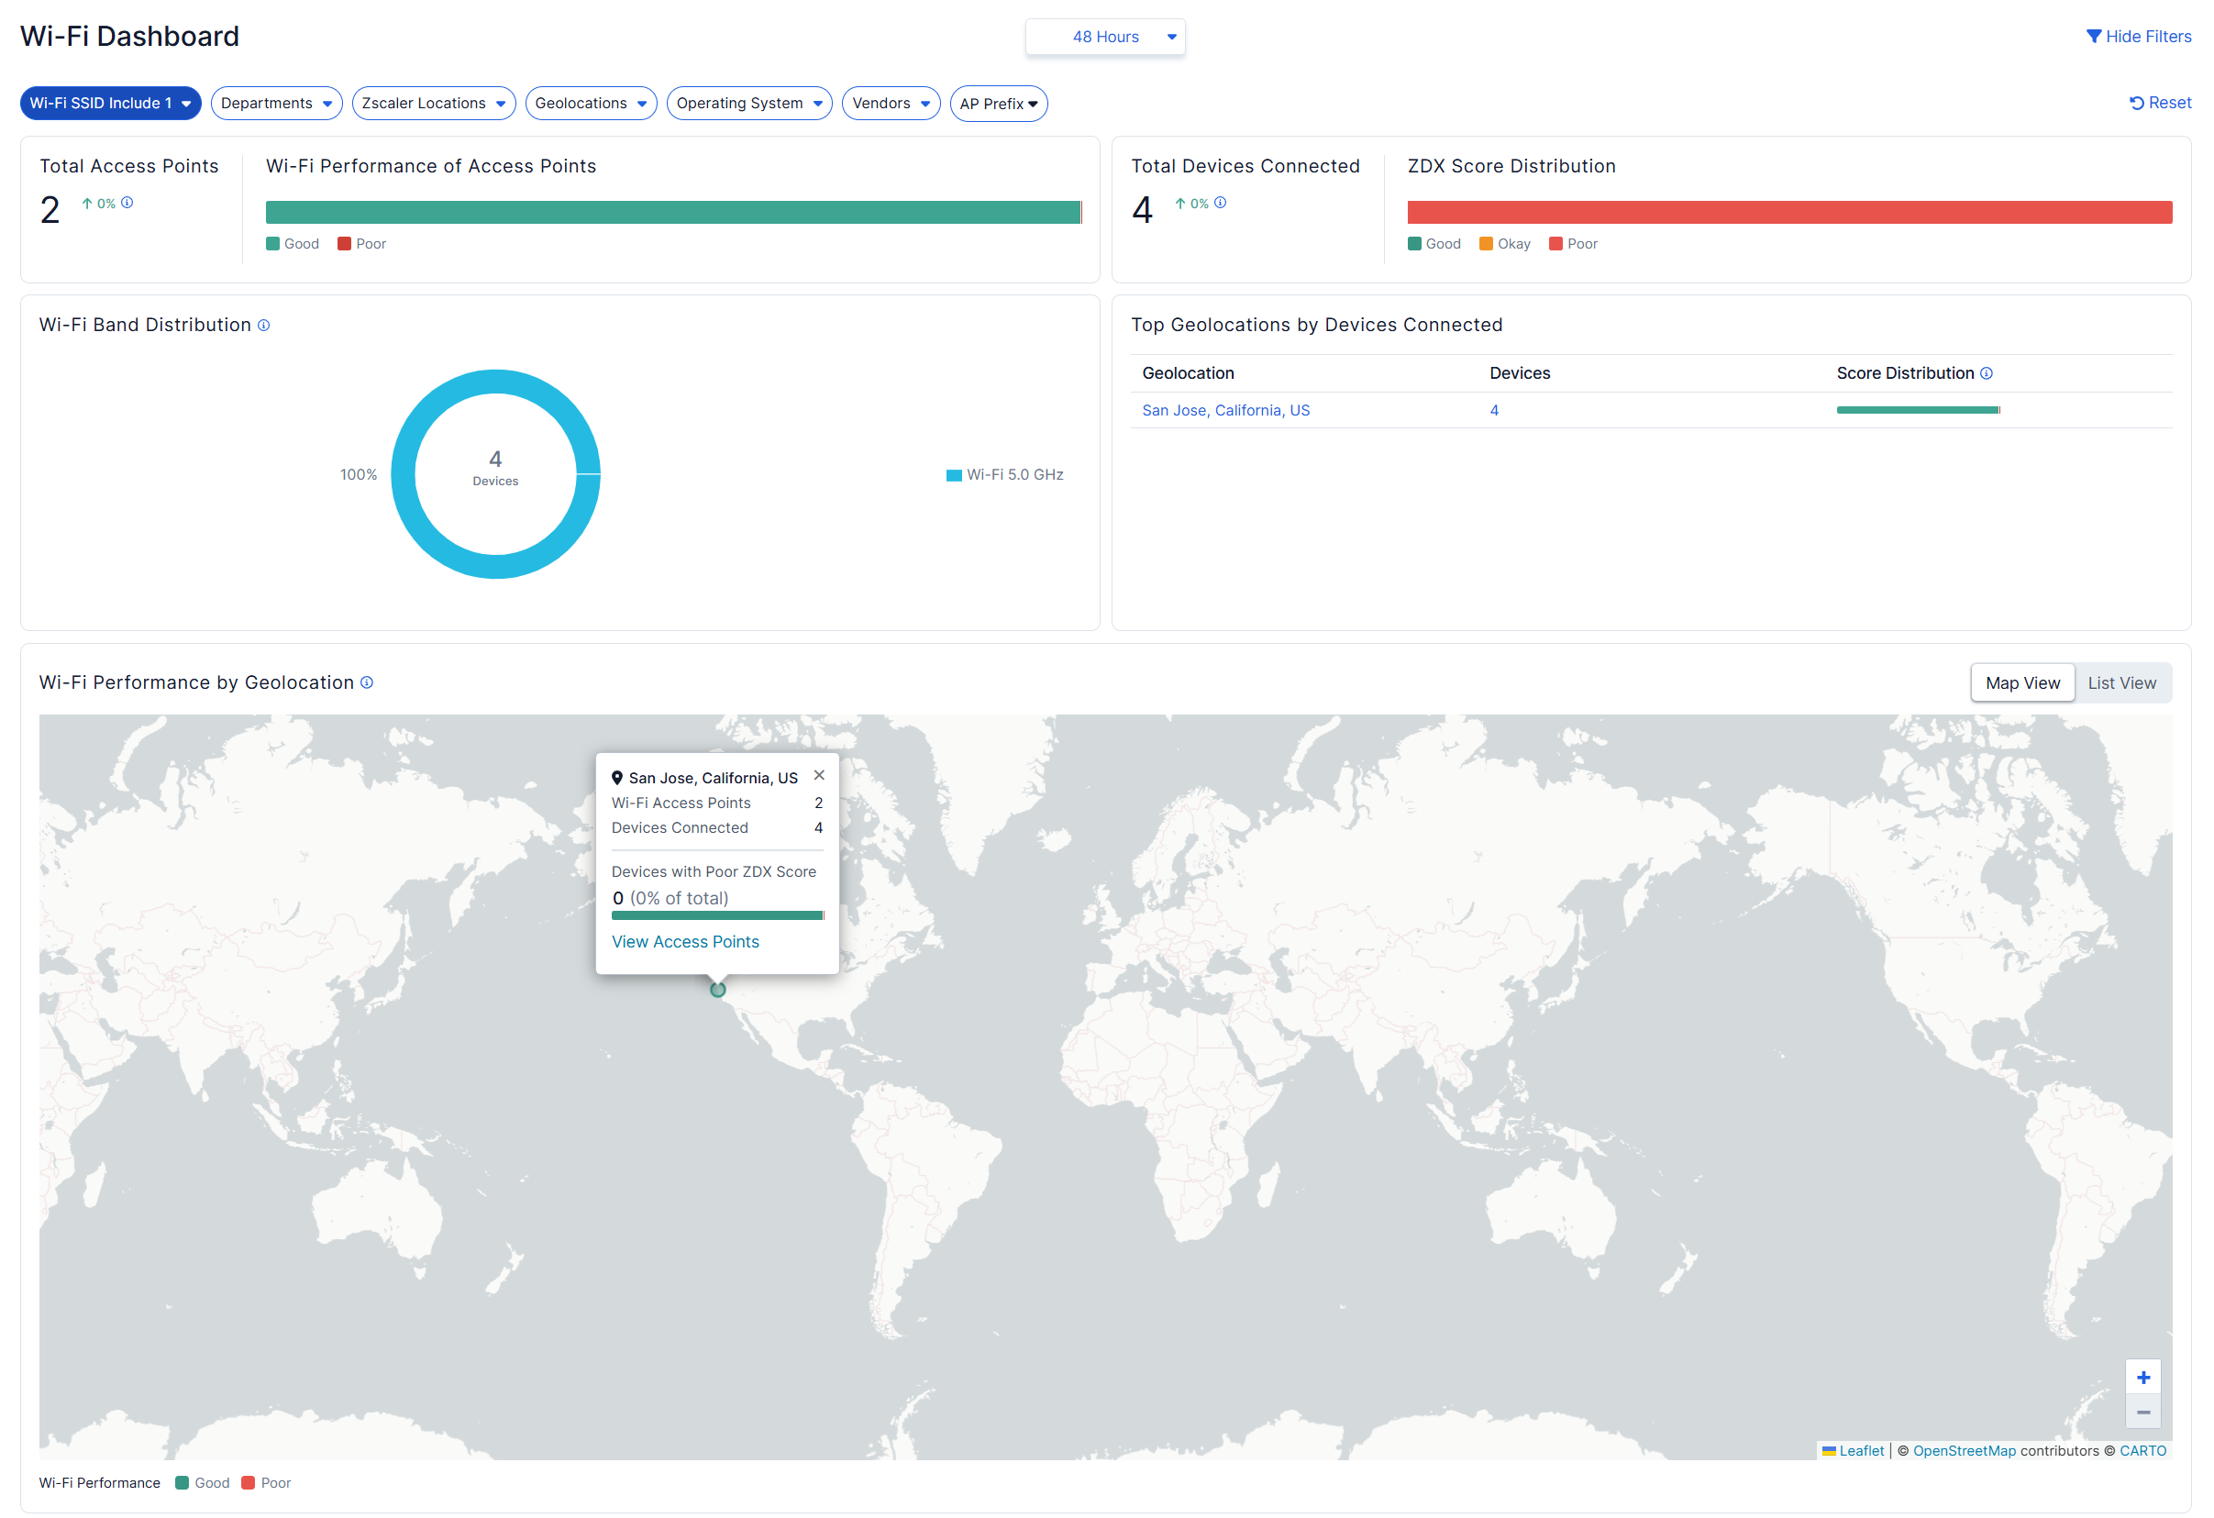Viewport: 2214px width, 1518px height.
Task: Click the Total Access Points value 2
Action: click(50, 211)
